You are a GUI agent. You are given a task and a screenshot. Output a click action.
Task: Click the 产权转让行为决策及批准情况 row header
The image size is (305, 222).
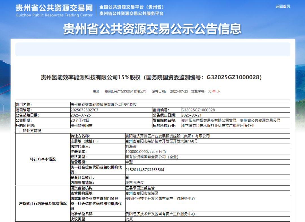[x=43, y=204]
